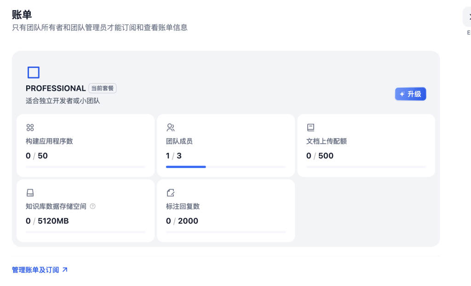Click the team members people icon

pyautogui.click(x=170, y=128)
